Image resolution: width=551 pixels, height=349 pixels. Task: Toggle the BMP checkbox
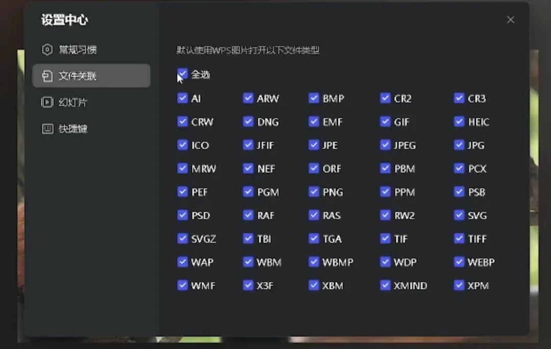pos(314,98)
